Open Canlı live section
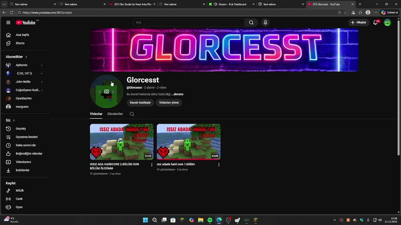 24,199
